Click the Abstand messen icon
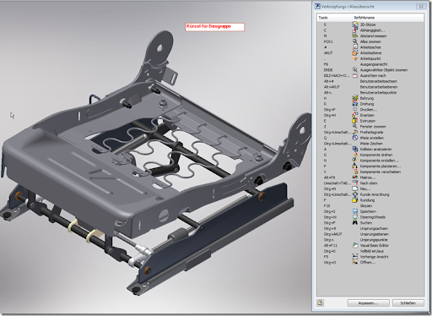 [x=355, y=35]
